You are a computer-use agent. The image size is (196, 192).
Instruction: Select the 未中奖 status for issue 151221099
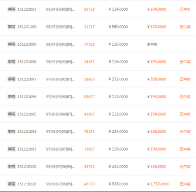point(152,44)
